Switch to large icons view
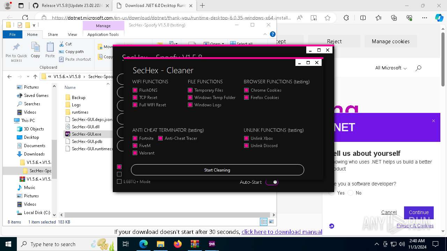The height and width of the screenshot is (251, 447). pyautogui.click(x=271, y=222)
